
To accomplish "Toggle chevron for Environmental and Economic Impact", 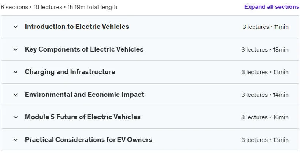I will click(x=16, y=95).
